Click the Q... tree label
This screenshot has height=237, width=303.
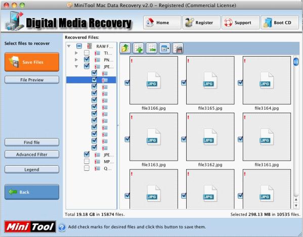click(x=108, y=168)
